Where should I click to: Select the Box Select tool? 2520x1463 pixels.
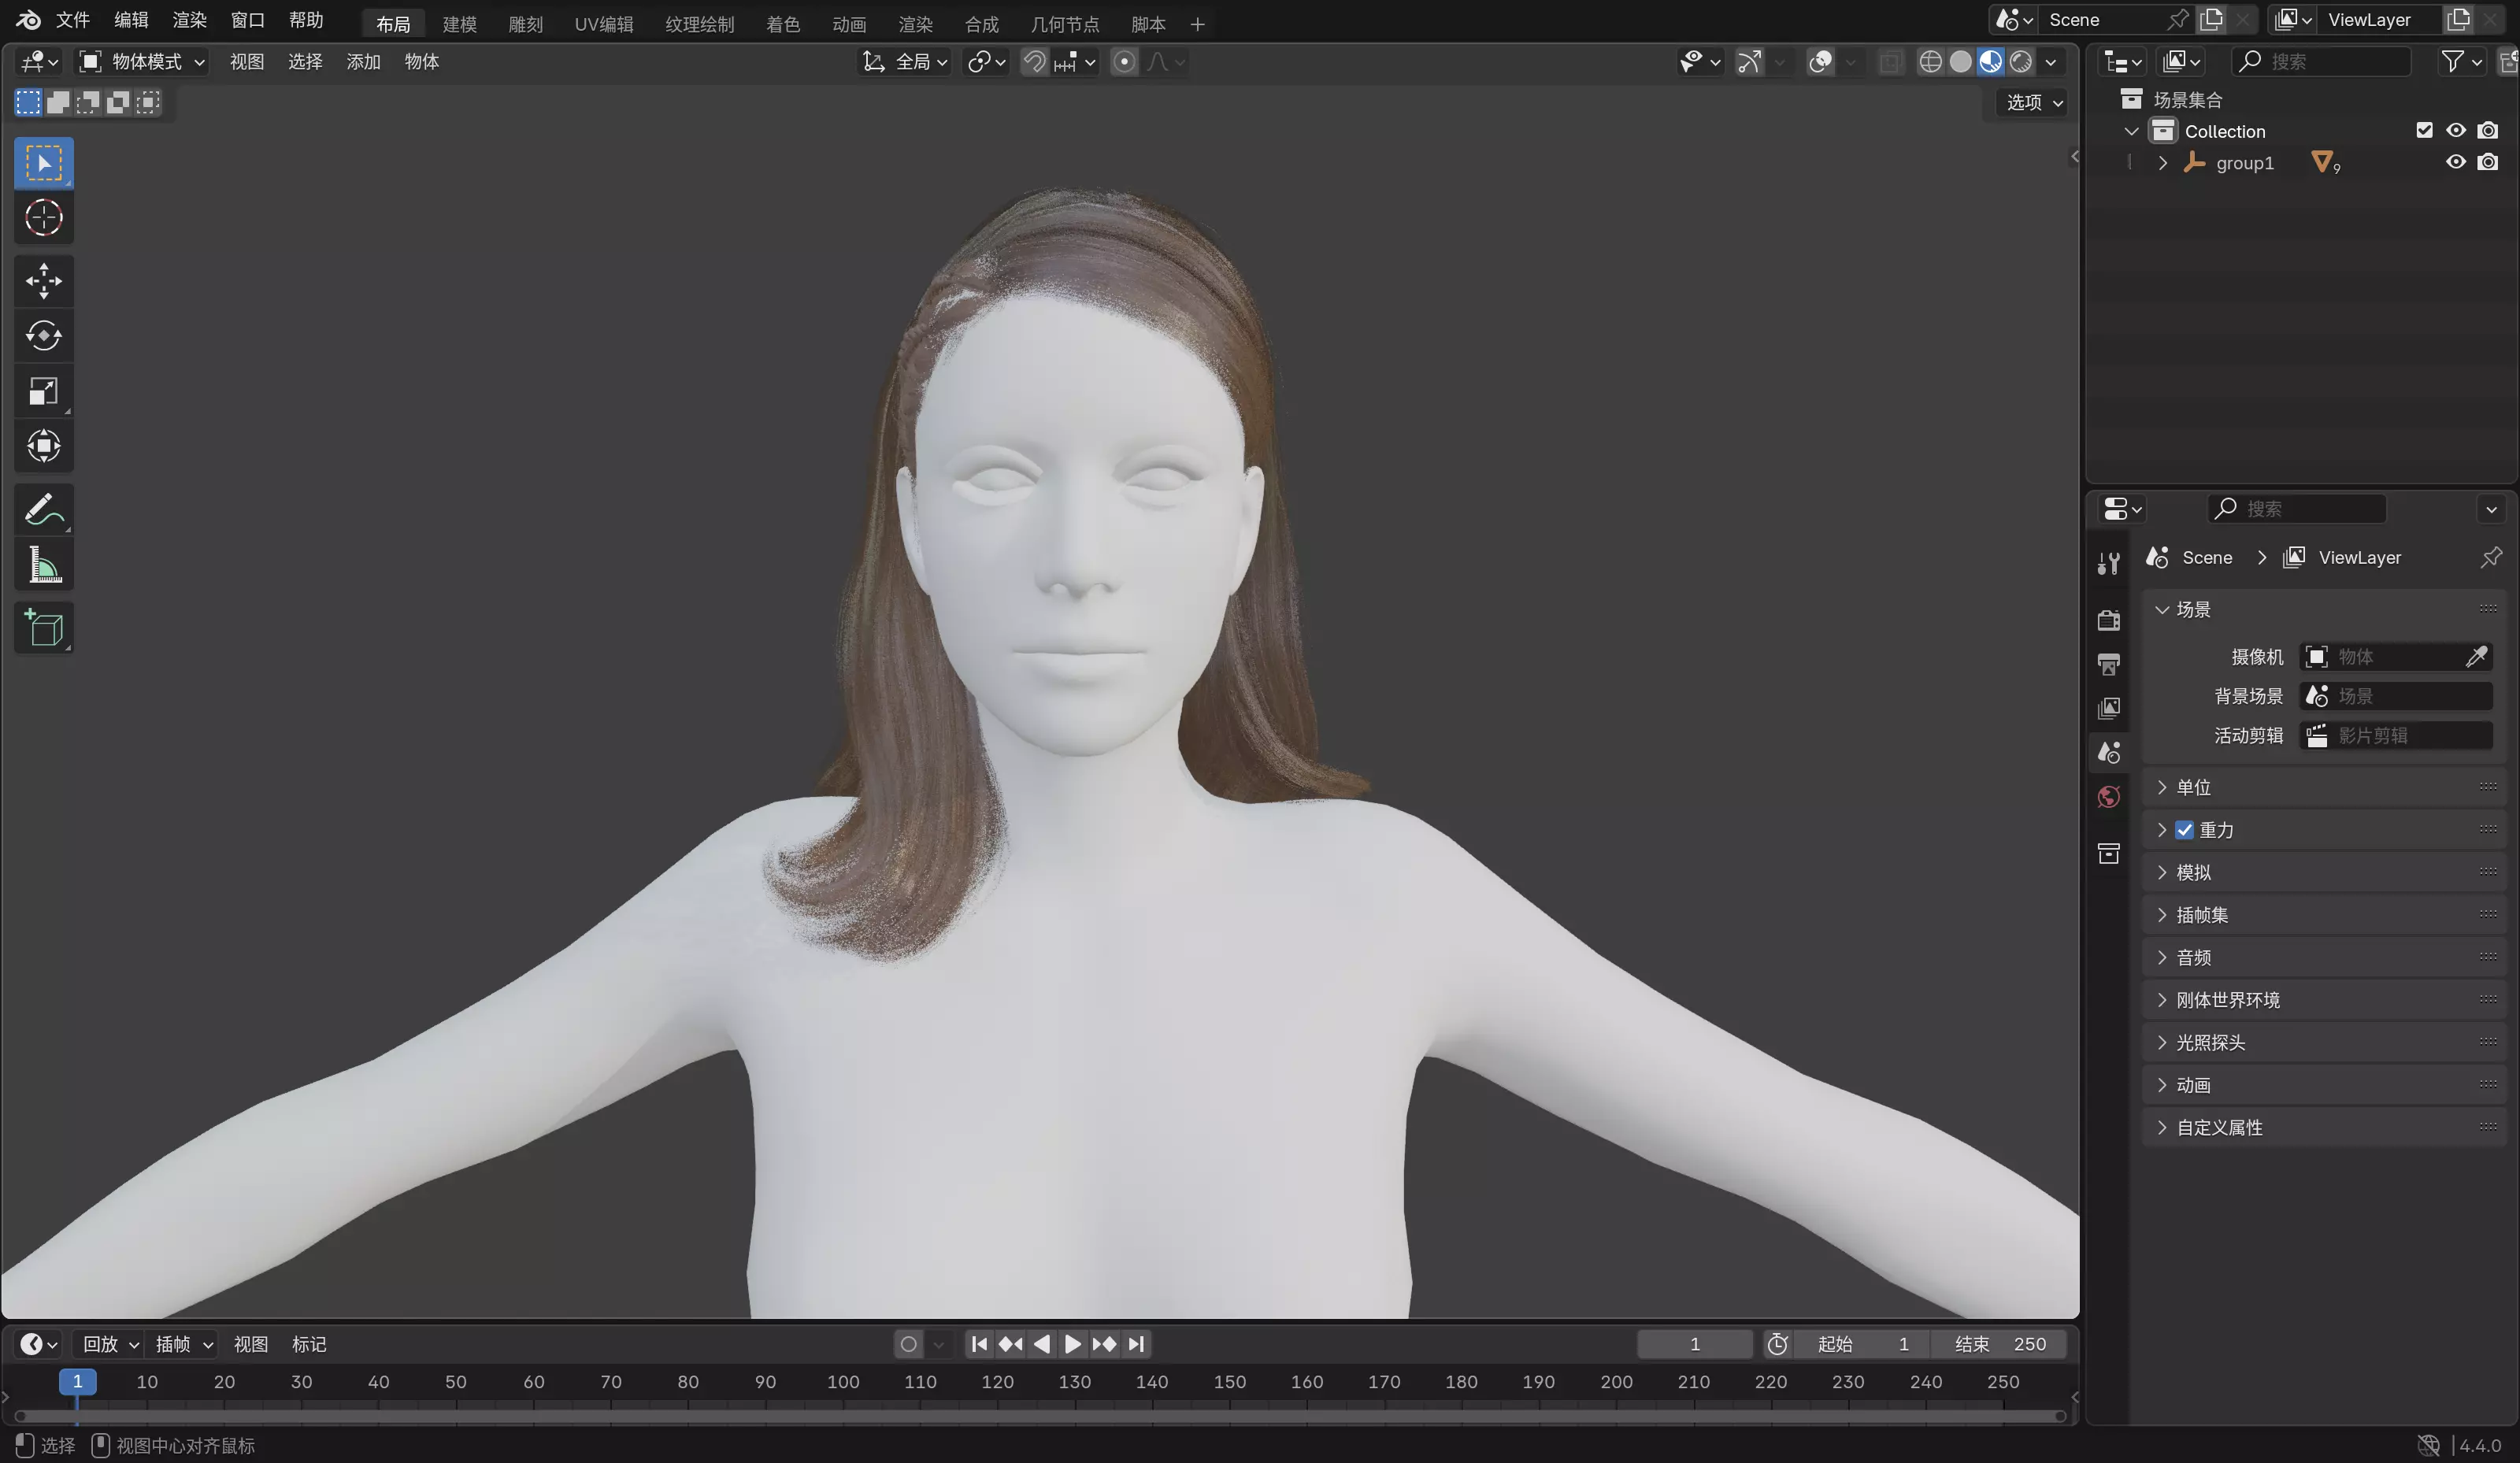44,163
